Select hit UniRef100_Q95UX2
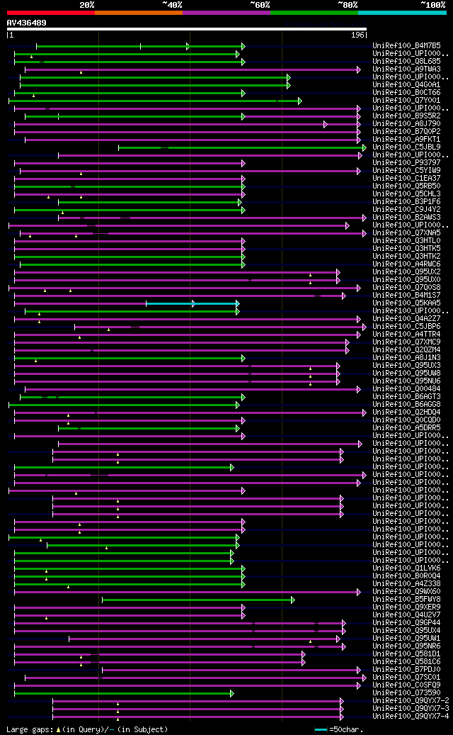Viewport: 453px width, 735px height. pyautogui.click(x=406, y=272)
